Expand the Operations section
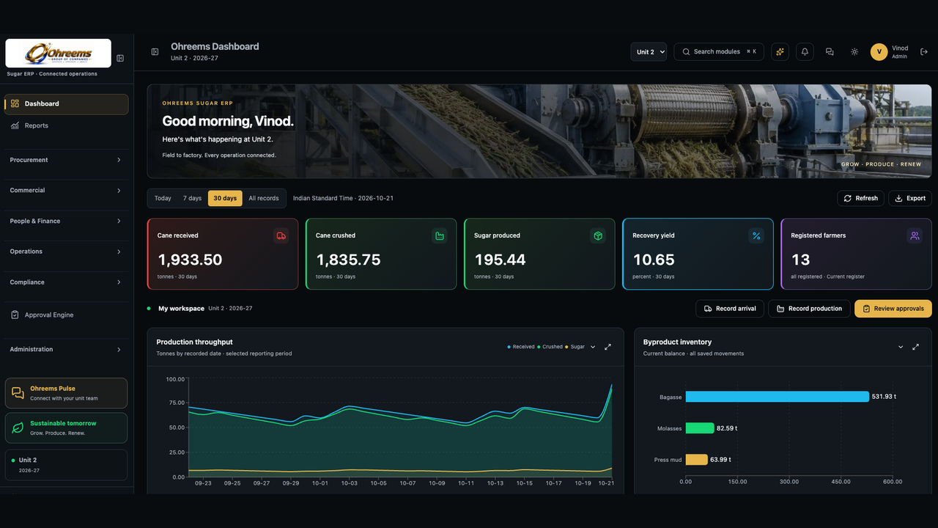The image size is (938, 528). coord(66,252)
